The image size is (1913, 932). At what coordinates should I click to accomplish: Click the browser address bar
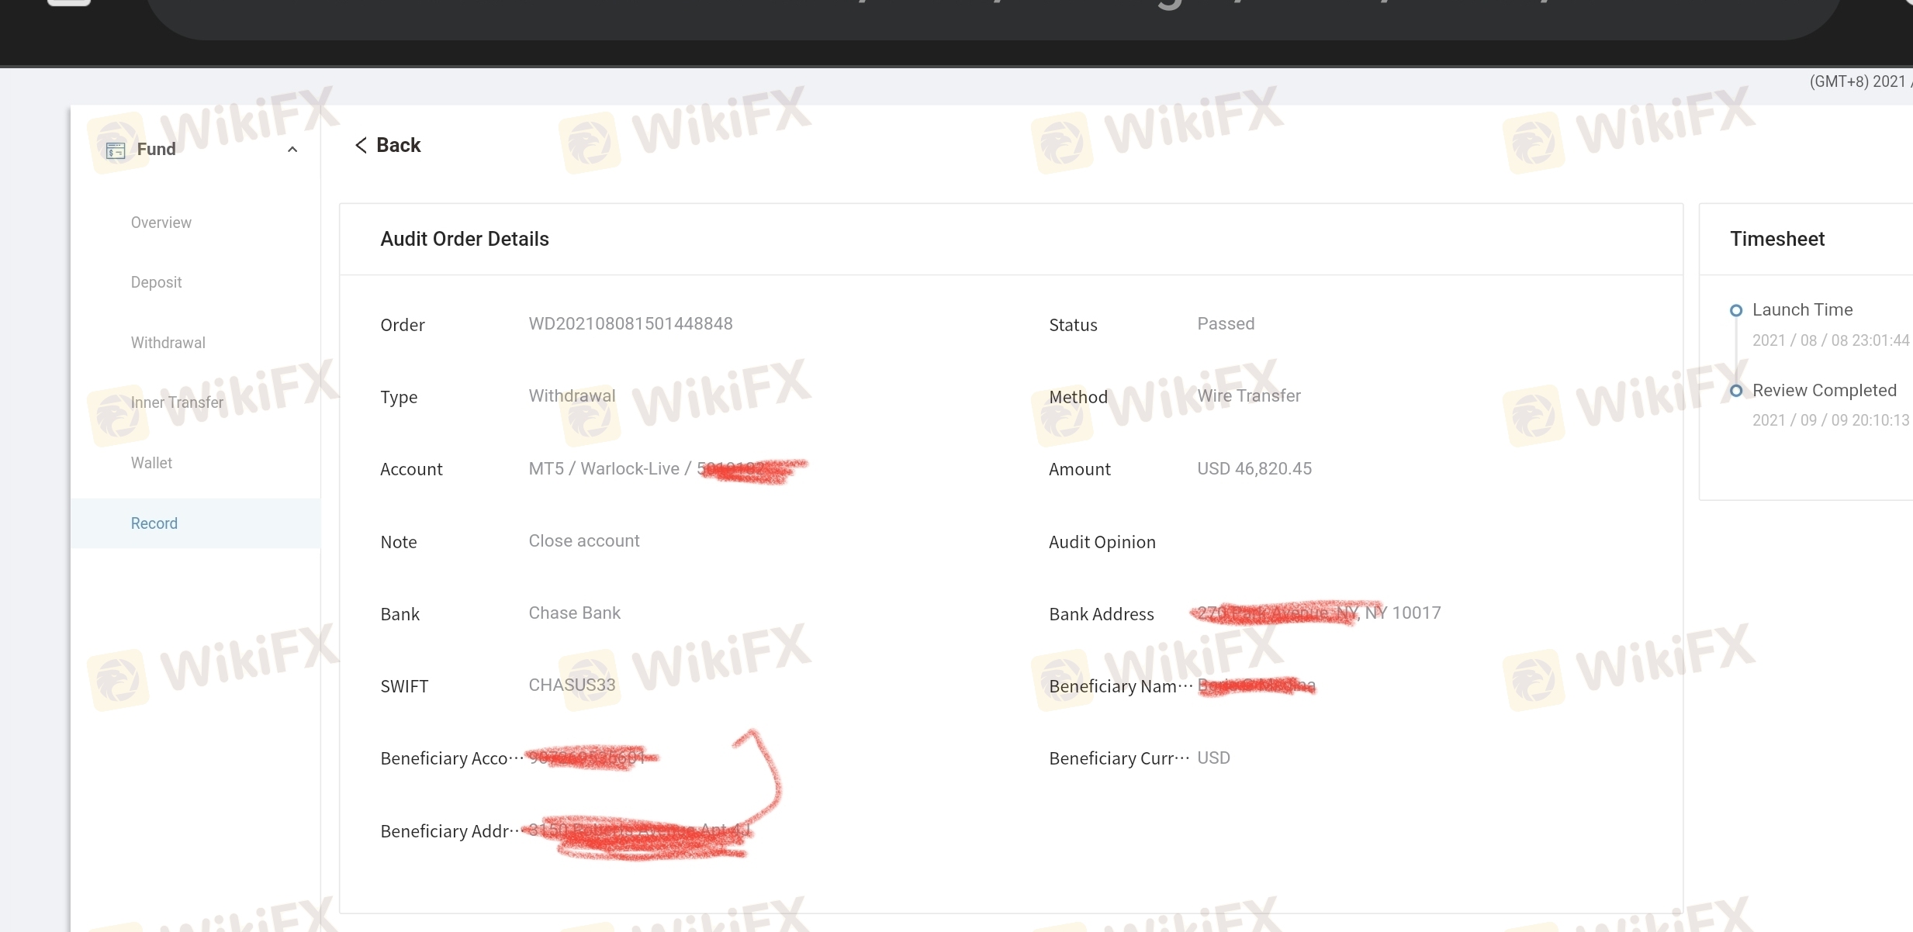coord(993,16)
